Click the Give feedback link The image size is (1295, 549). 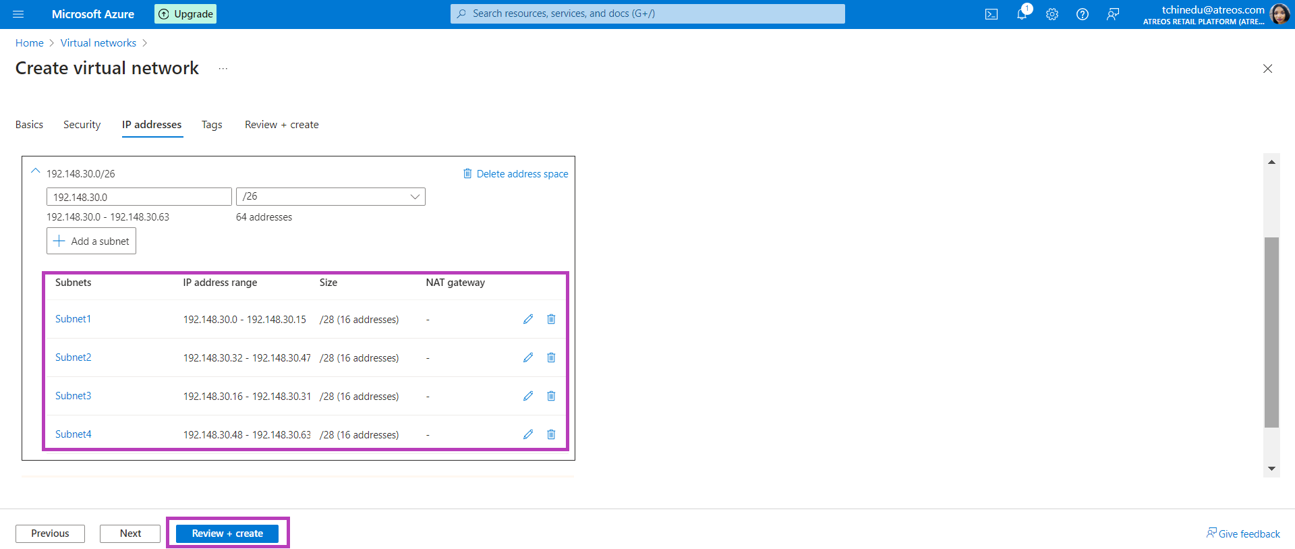point(1243,533)
